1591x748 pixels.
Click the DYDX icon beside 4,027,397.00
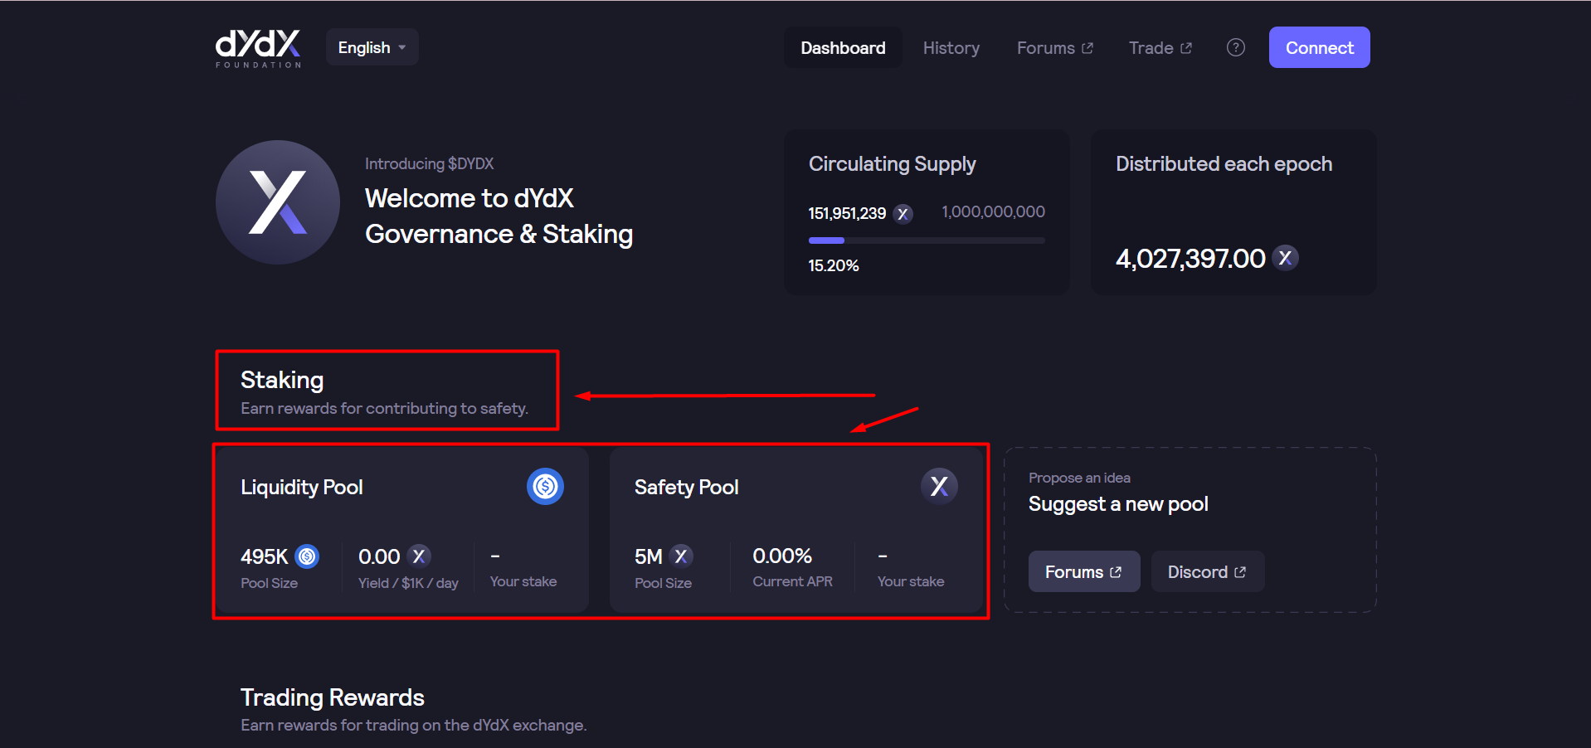point(1285,258)
